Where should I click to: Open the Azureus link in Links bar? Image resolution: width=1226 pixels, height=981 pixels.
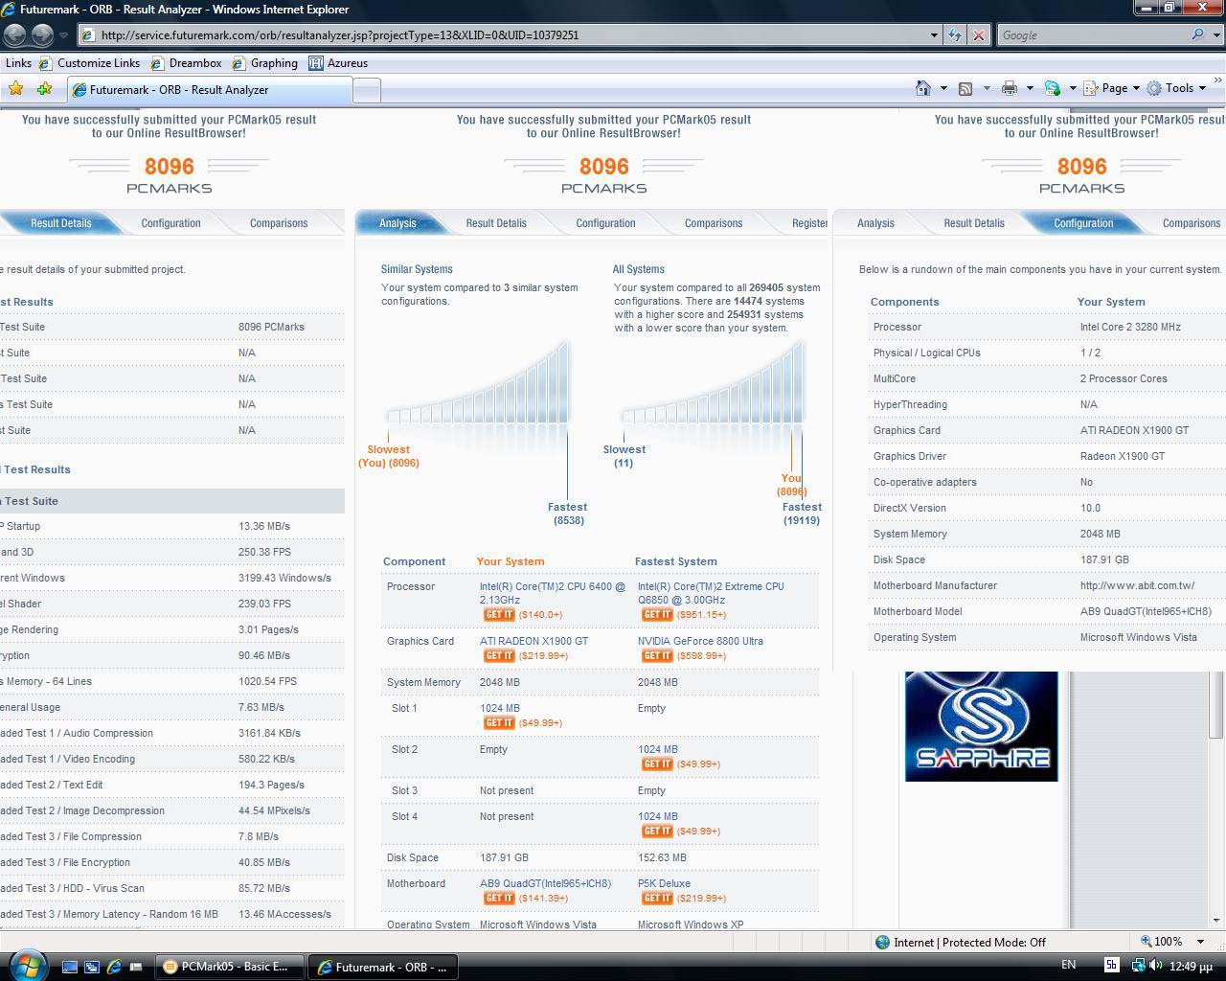point(338,63)
